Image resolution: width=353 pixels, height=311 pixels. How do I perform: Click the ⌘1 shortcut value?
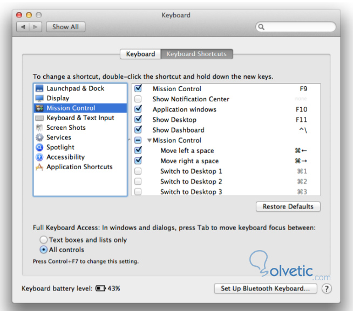coord(302,171)
